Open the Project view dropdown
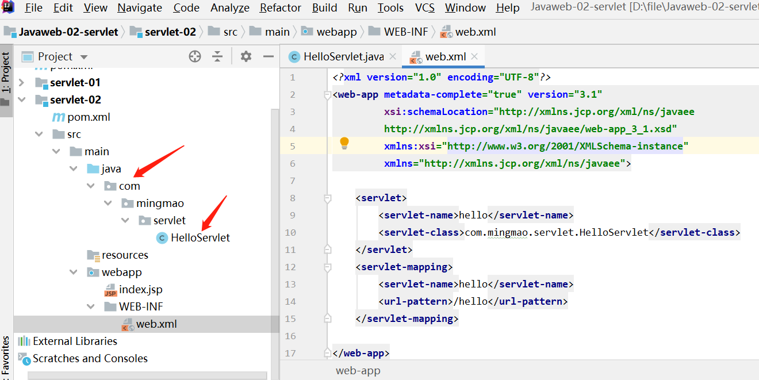Screen dimensions: 759x380 (x=84, y=57)
